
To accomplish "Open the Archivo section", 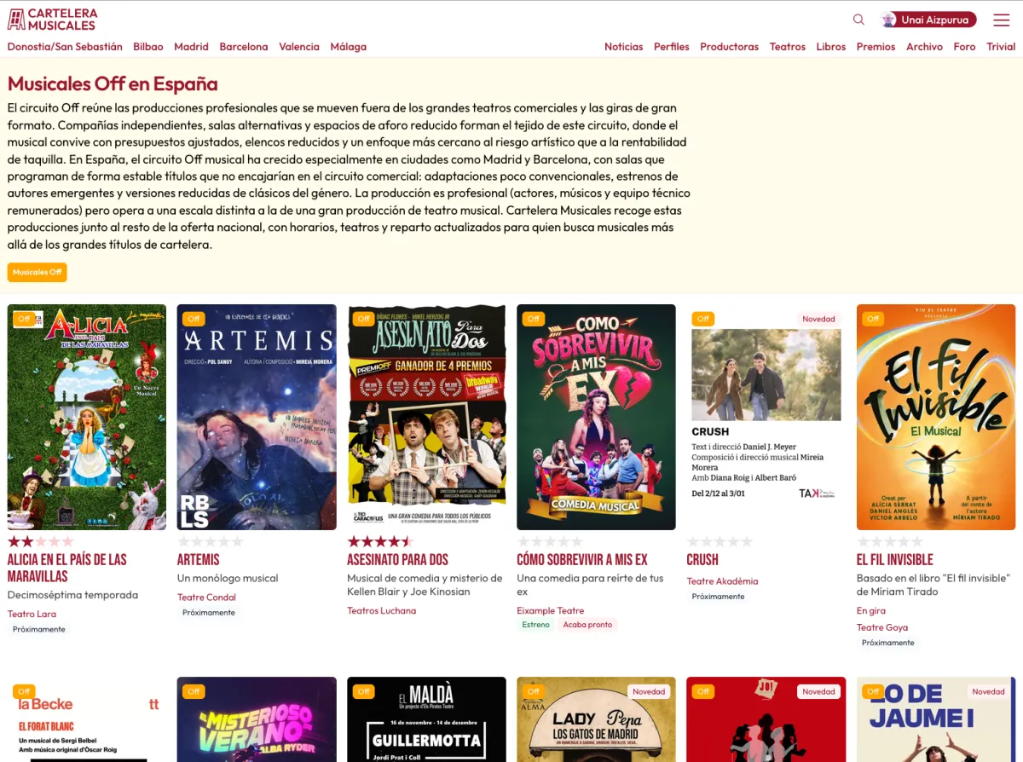I will (x=925, y=47).
